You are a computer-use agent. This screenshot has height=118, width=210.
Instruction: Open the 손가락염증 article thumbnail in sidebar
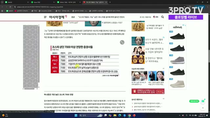click(138, 27)
